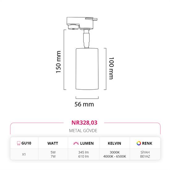Image resolution: width=170 pixels, height=170 pixels.
Task: Select the KELVIN column header
Action: pos(114,143)
